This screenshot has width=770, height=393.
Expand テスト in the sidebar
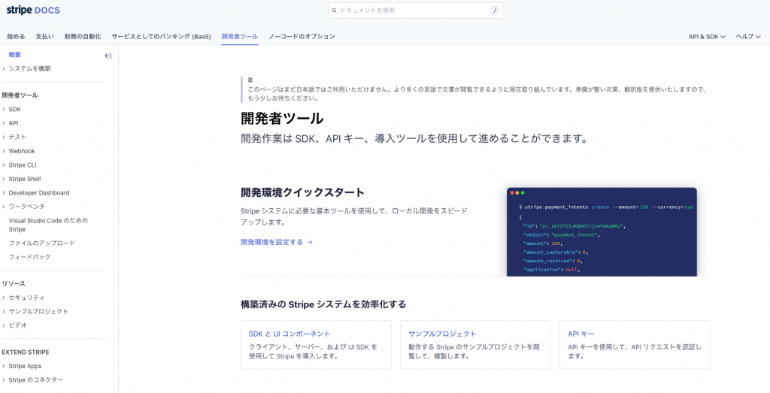14,137
